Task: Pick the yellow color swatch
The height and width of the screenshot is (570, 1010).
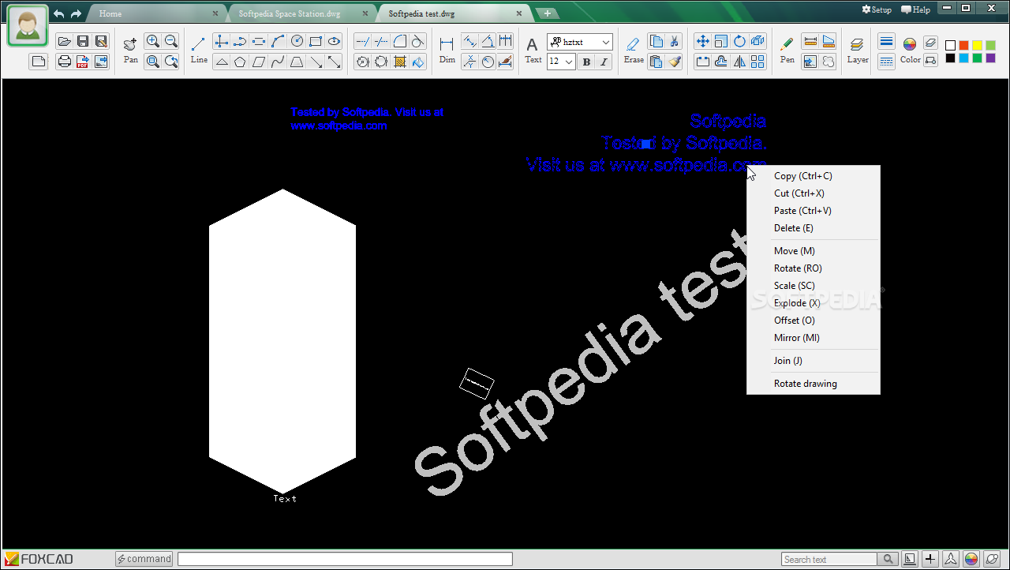Action: tap(977, 46)
